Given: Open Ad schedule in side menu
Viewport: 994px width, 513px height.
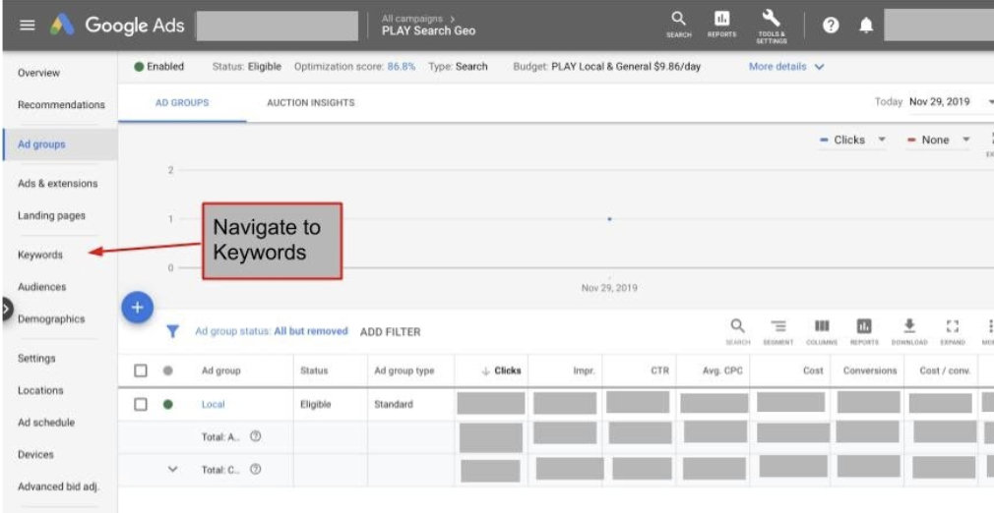Looking at the screenshot, I should pos(45,423).
